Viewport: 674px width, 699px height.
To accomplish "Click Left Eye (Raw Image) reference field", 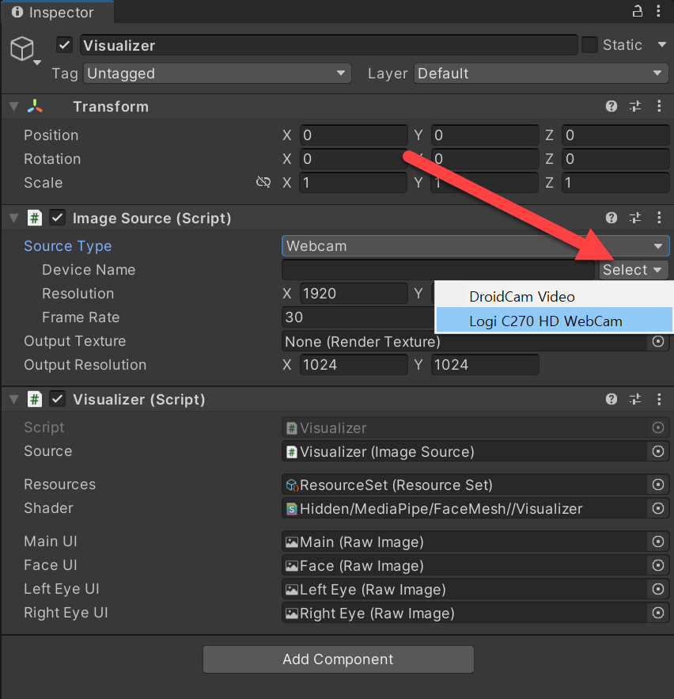I will coord(464,589).
